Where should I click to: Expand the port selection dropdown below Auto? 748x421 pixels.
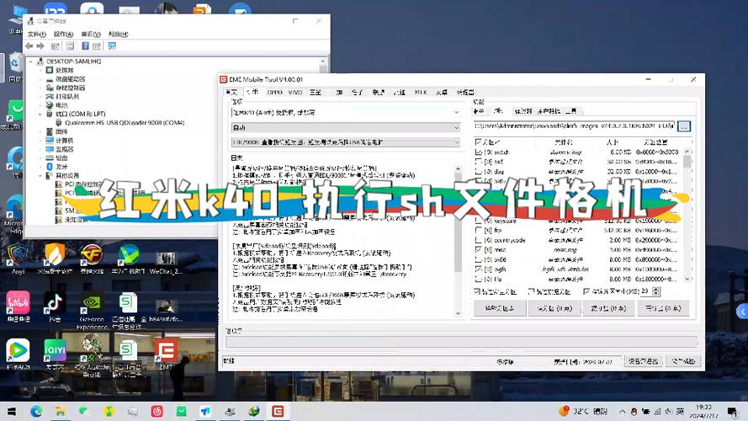pos(346,142)
